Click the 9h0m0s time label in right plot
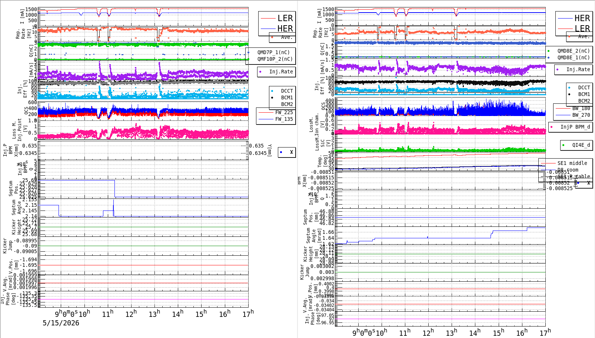The height and width of the screenshot is (338, 595). 363,332
